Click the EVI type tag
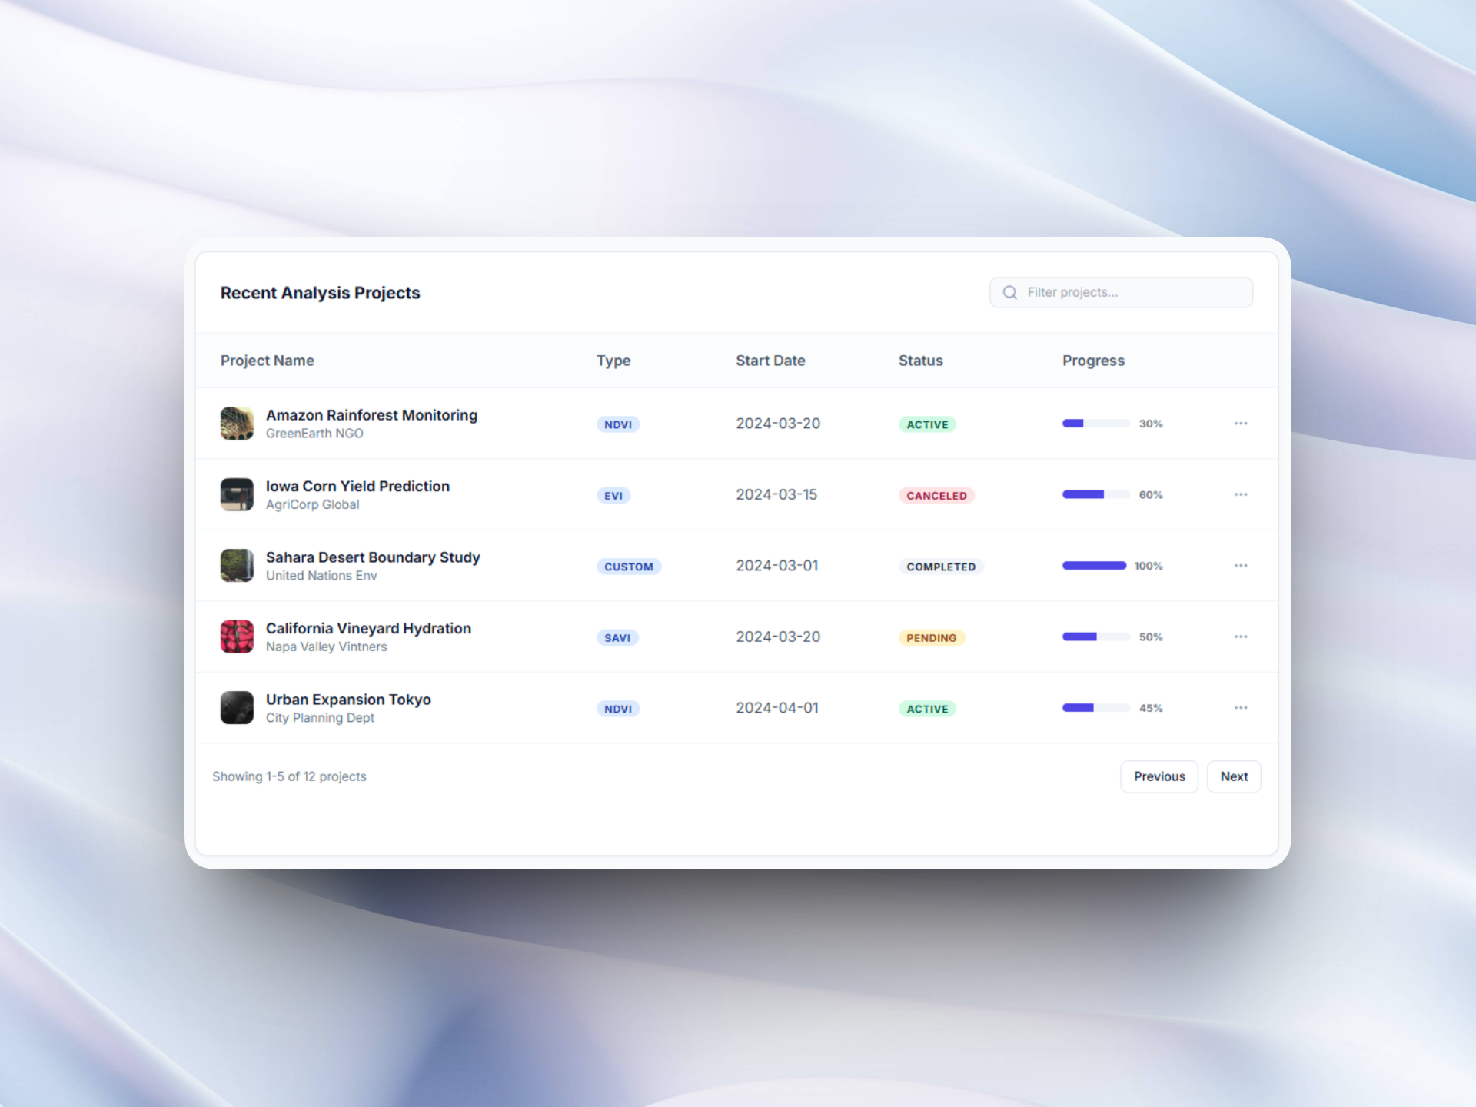1476x1107 pixels. pos(613,496)
